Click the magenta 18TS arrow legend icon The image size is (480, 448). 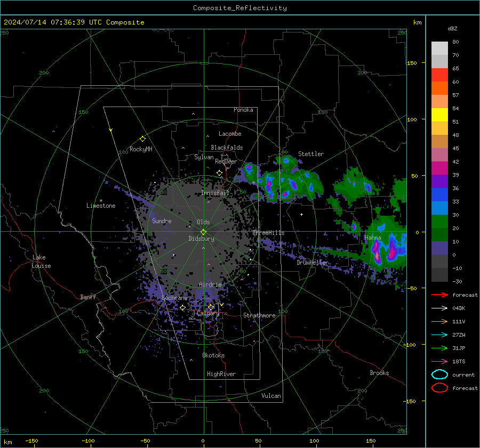tap(439, 362)
